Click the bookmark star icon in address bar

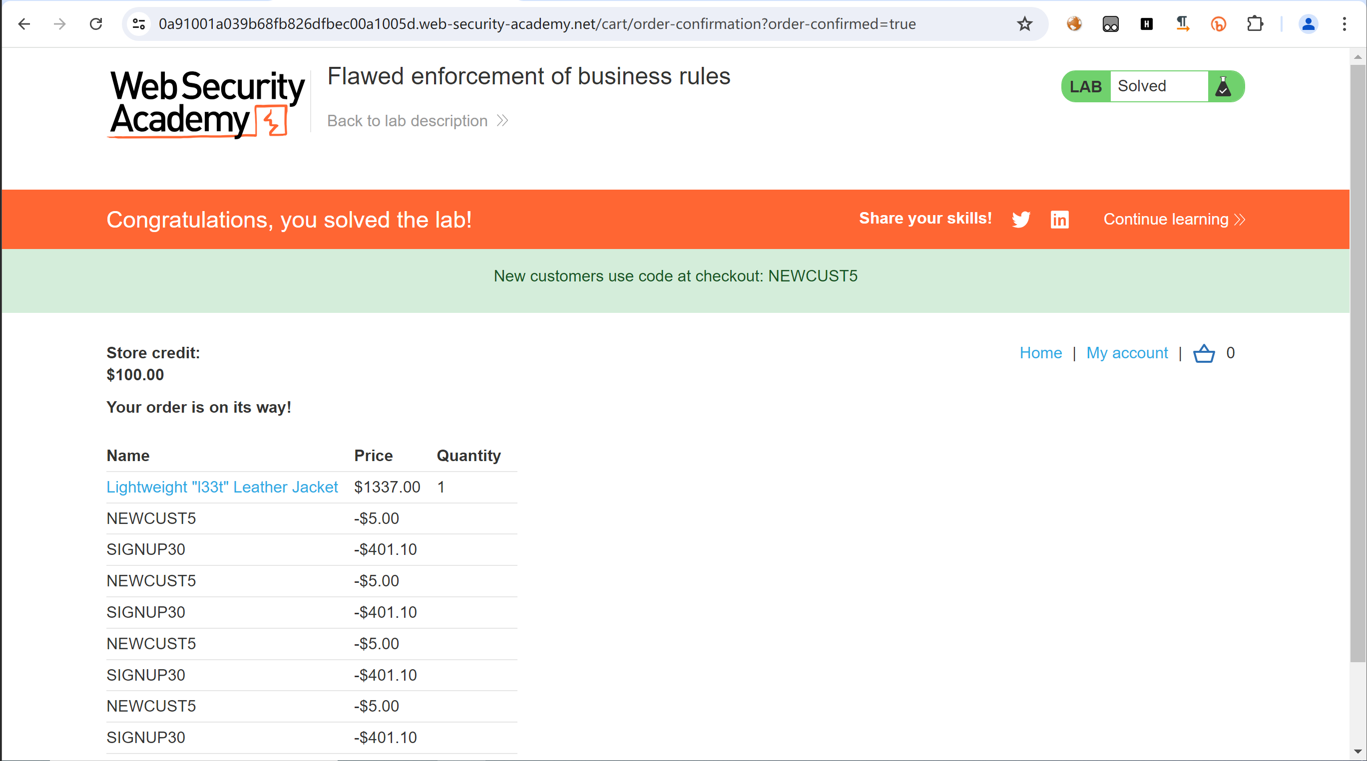pyautogui.click(x=1024, y=24)
